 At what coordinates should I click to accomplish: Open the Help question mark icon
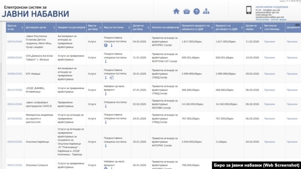196,12
